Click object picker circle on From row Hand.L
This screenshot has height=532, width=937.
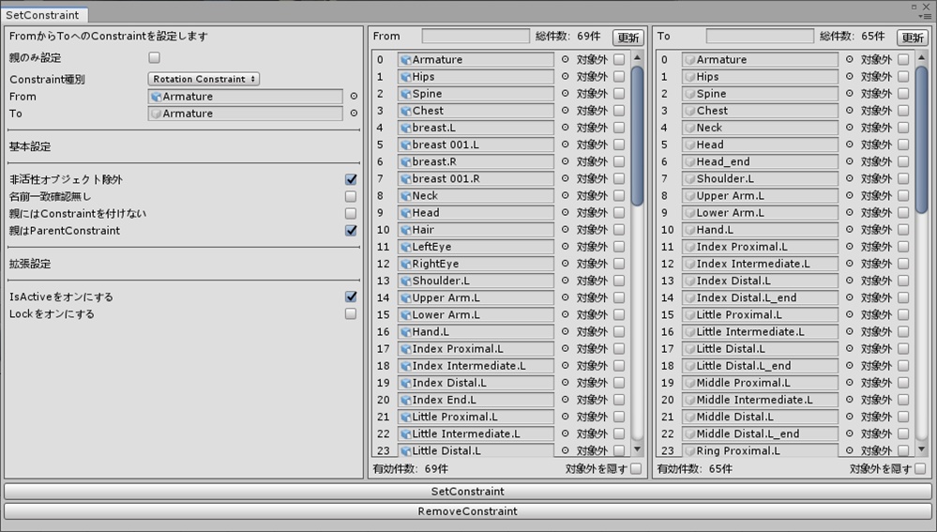[x=566, y=332]
